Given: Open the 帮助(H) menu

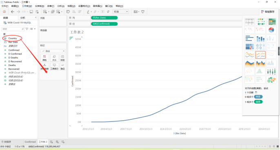Looking at the screenshot, I should tap(120, 6).
